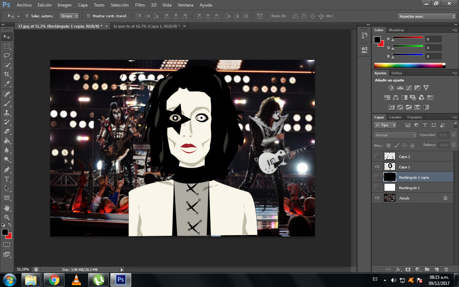Hide the Fondo layer
Screen dimensions: 459x287
pos(377,198)
